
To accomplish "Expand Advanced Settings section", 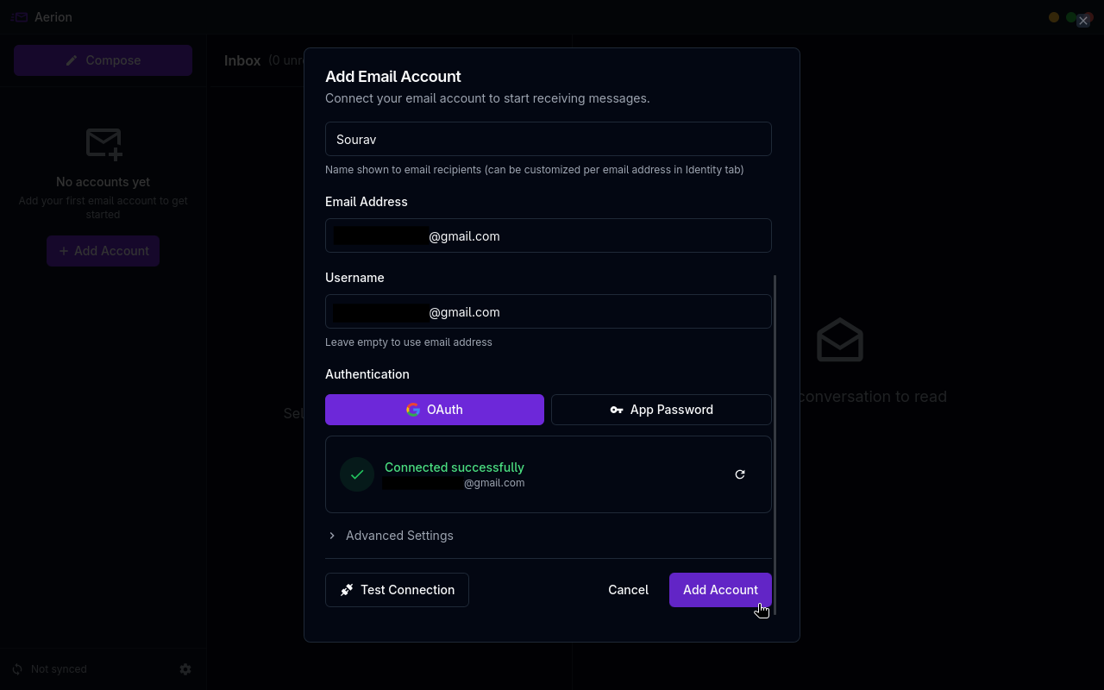I will click(x=391, y=536).
